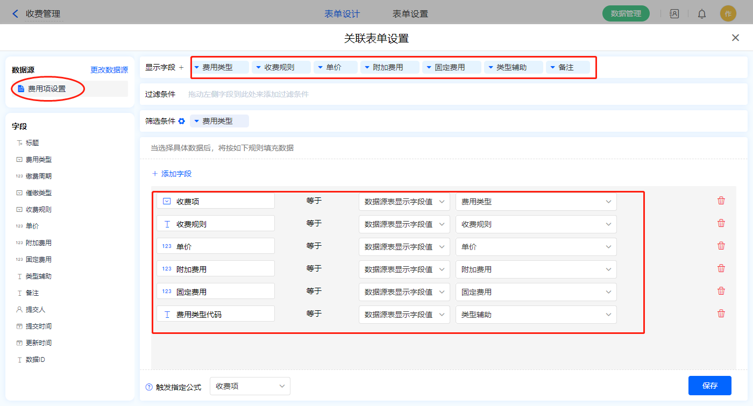Open 数据源表显示字段值 dropdown in 单价 row
753x406 pixels.
[x=404, y=247]
